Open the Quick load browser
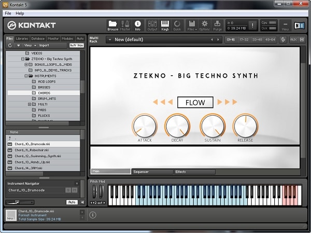The height and width of the screenshot is (233, 311). 178,24
